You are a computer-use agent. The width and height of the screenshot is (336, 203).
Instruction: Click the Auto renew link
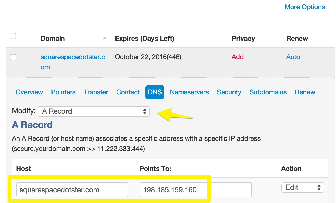pos(293,57)
